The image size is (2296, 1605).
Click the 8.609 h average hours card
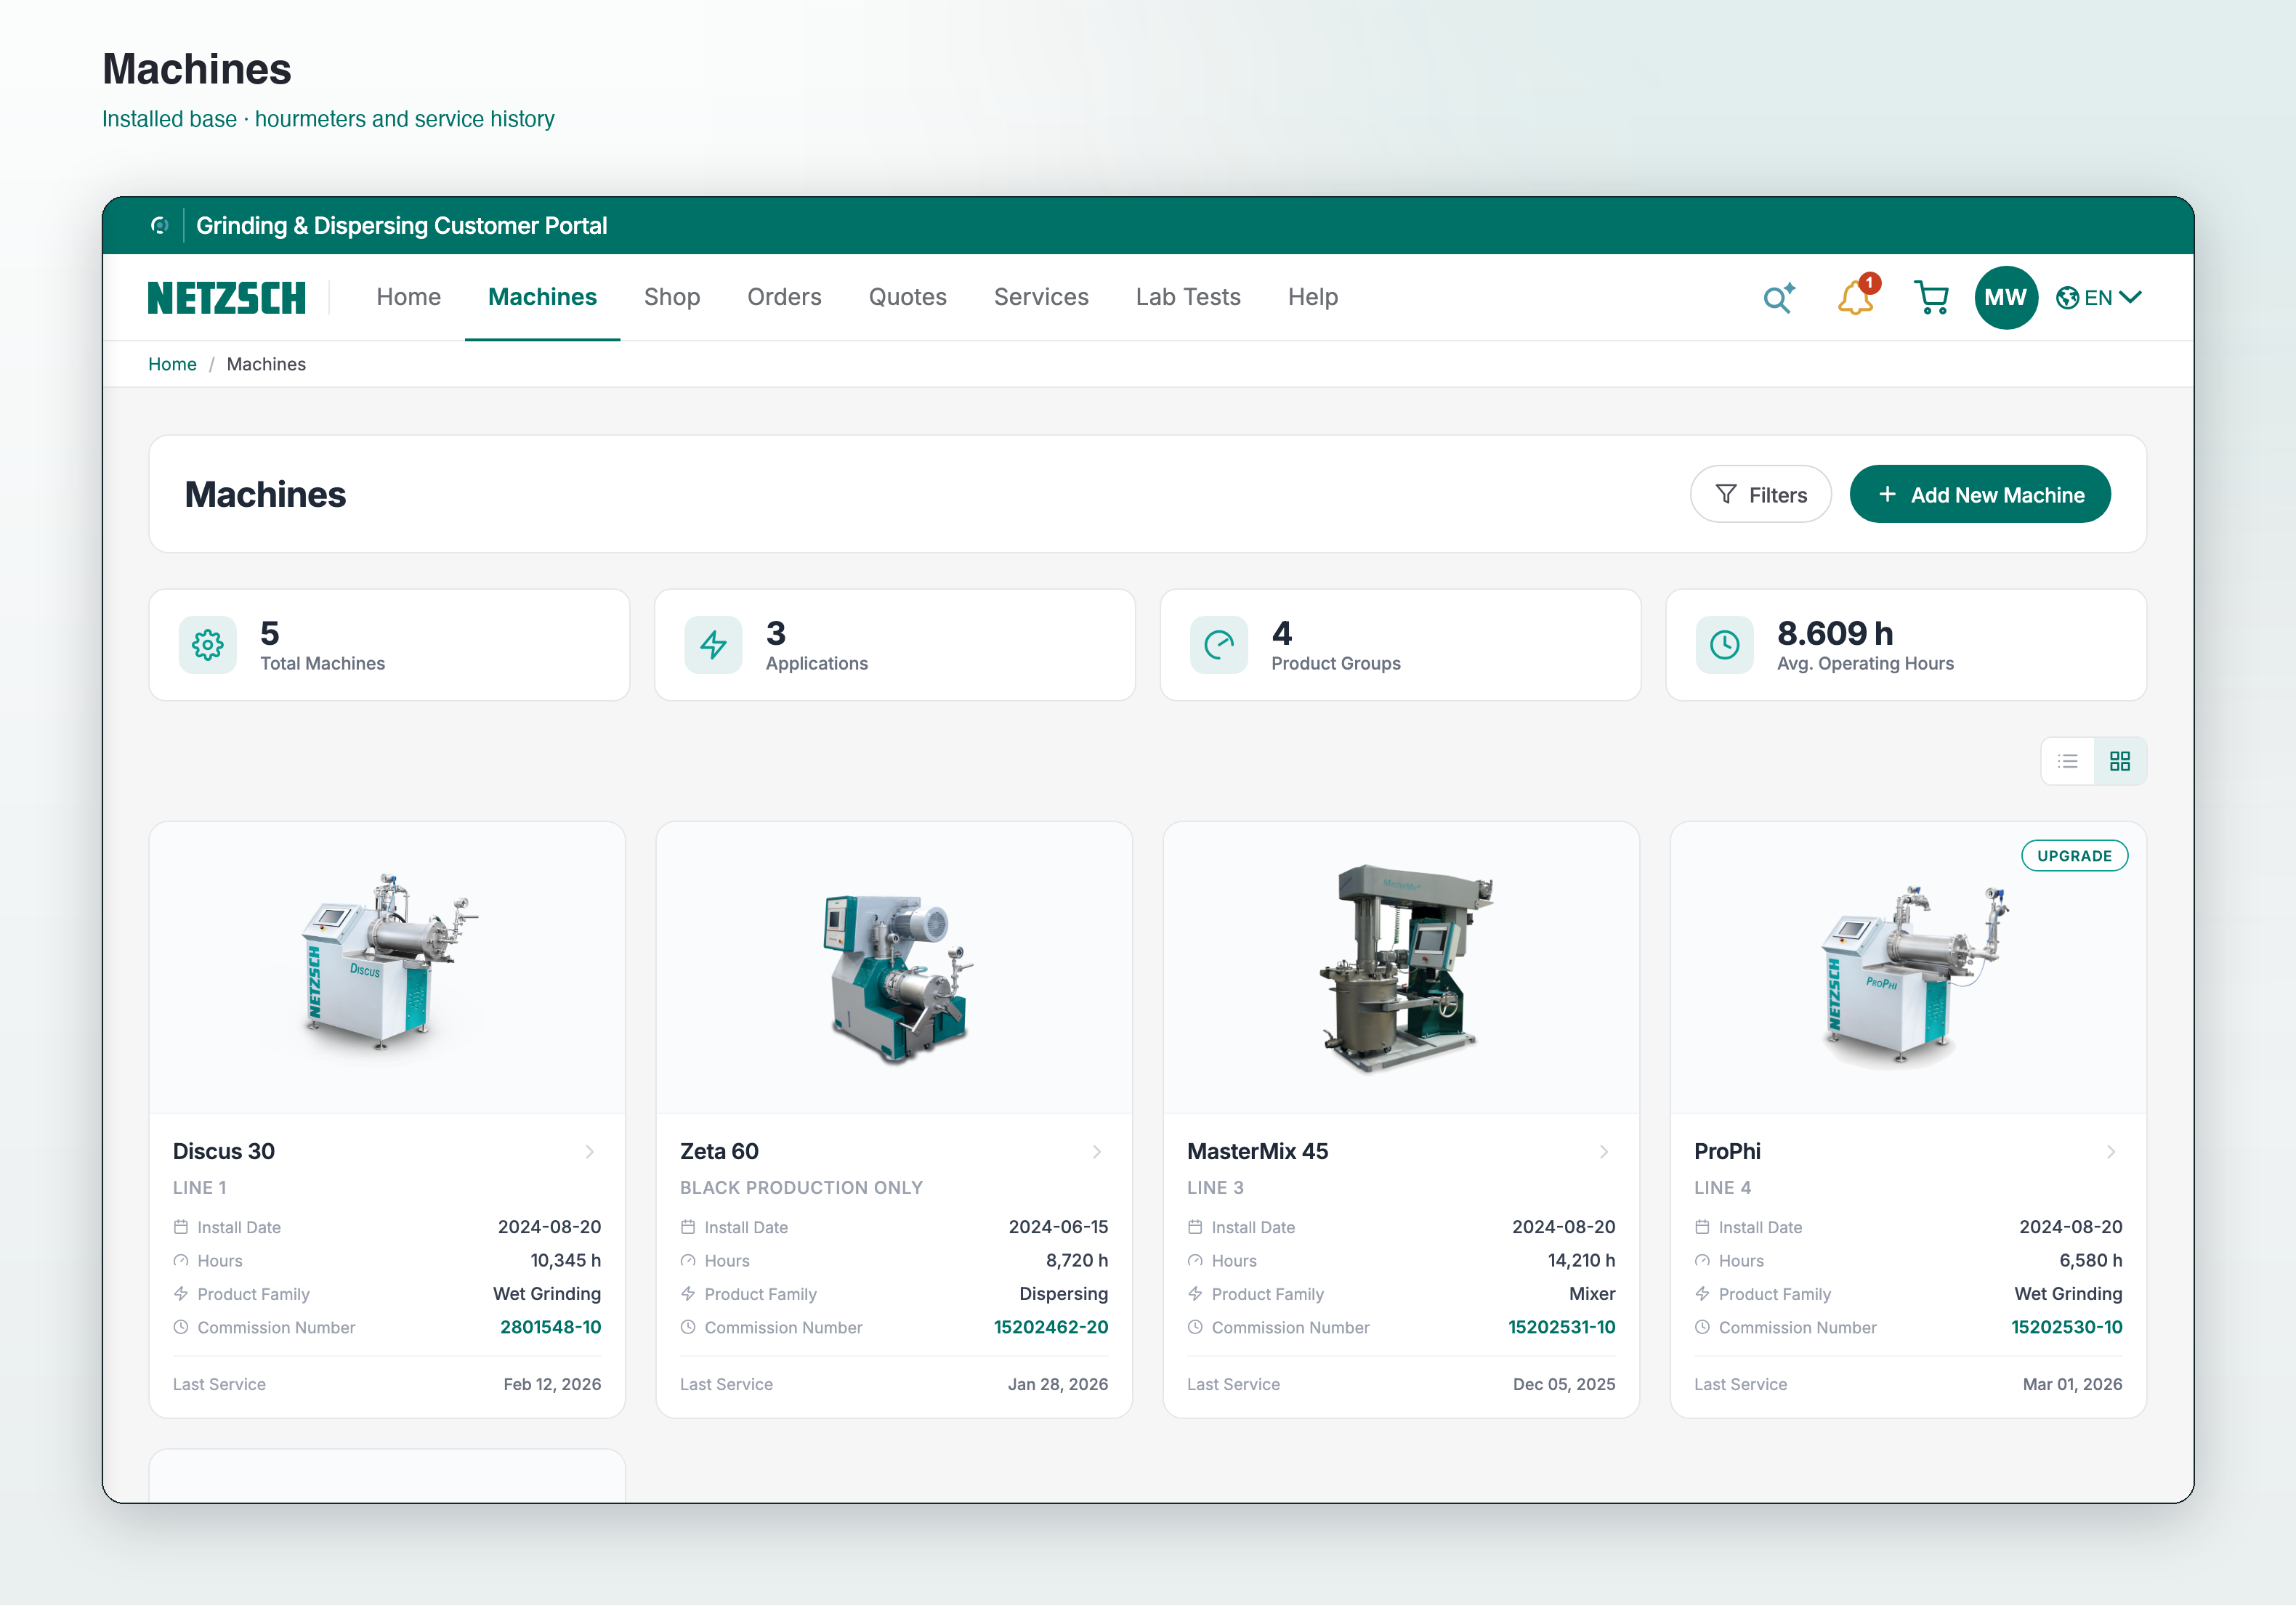1906,645
